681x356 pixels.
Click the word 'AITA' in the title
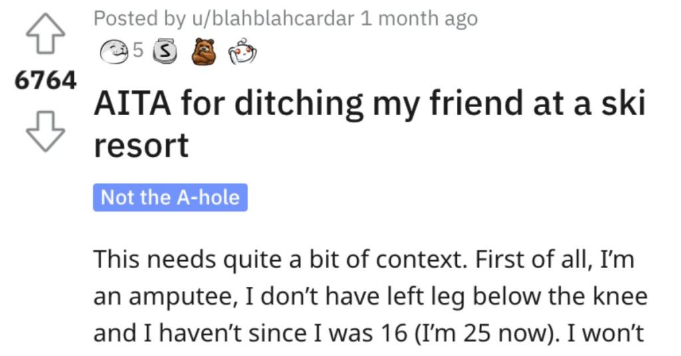132,103
